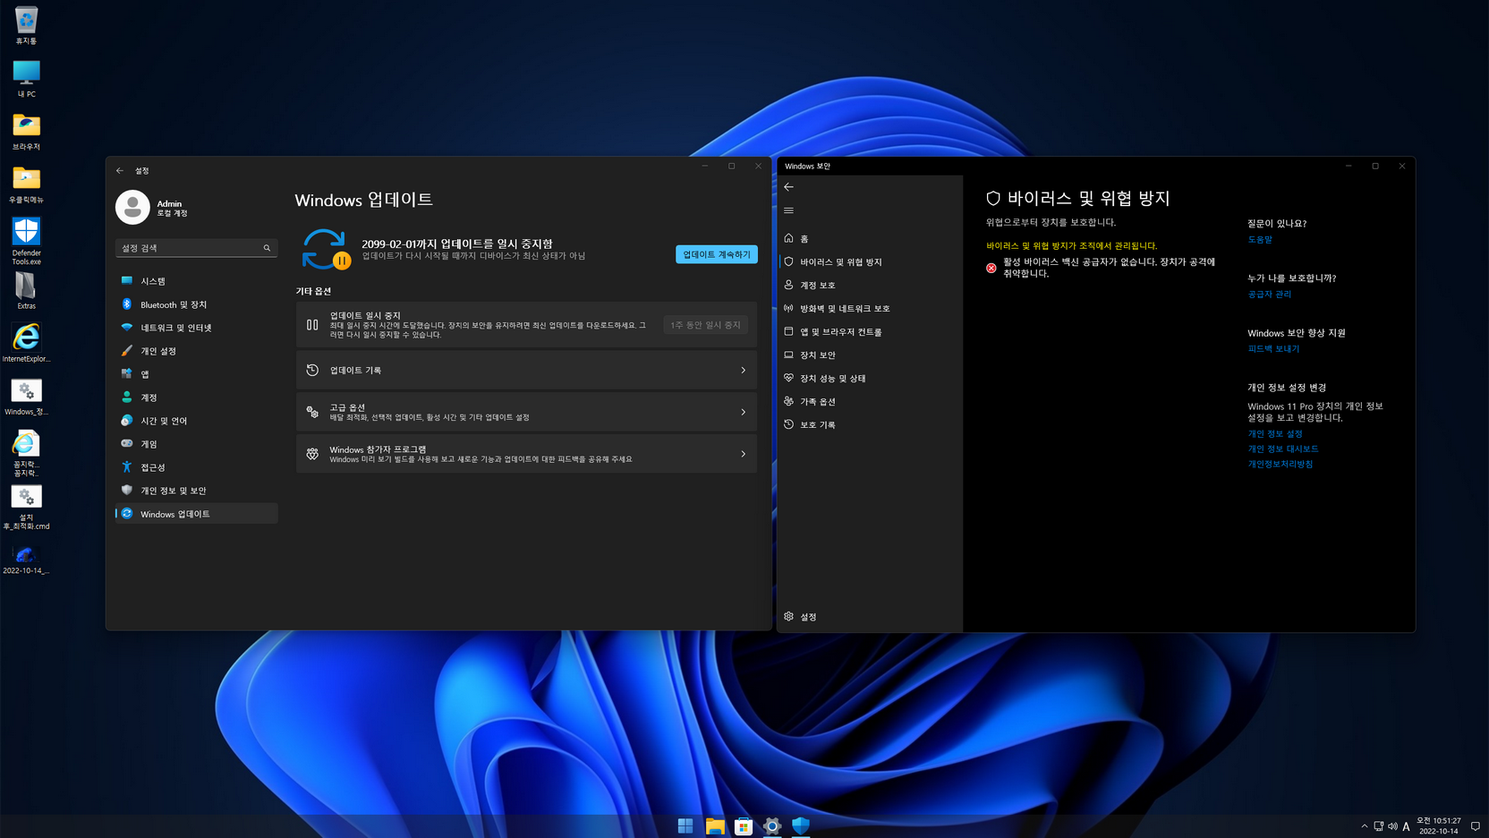
Task: Click the Settings gear on the taskbar
Action: 771,825
